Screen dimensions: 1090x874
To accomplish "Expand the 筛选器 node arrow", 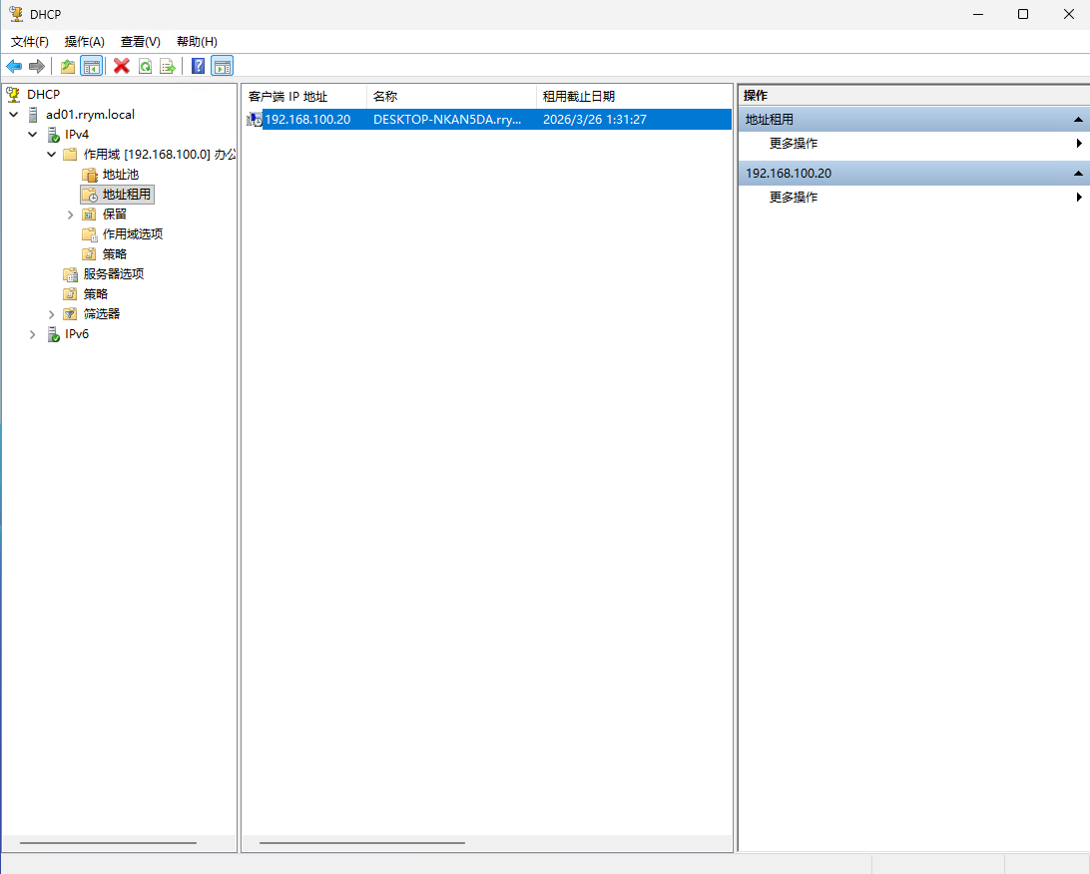I will [x=52, y=314].
